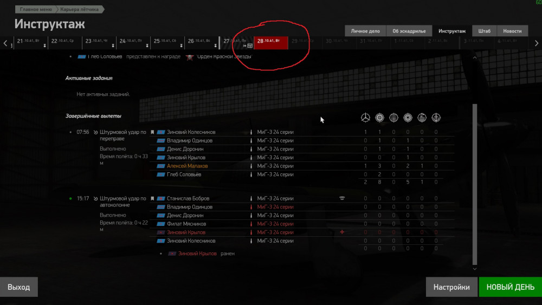Screen dimensions: 542x305
Task: Start the next day with НОВЫЙ ДЕНЬ
Action: click(511, 287)
